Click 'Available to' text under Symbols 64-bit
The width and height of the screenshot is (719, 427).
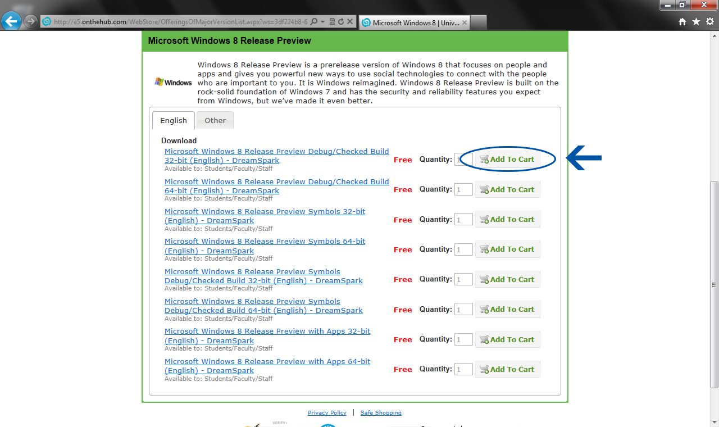[219, 258]
